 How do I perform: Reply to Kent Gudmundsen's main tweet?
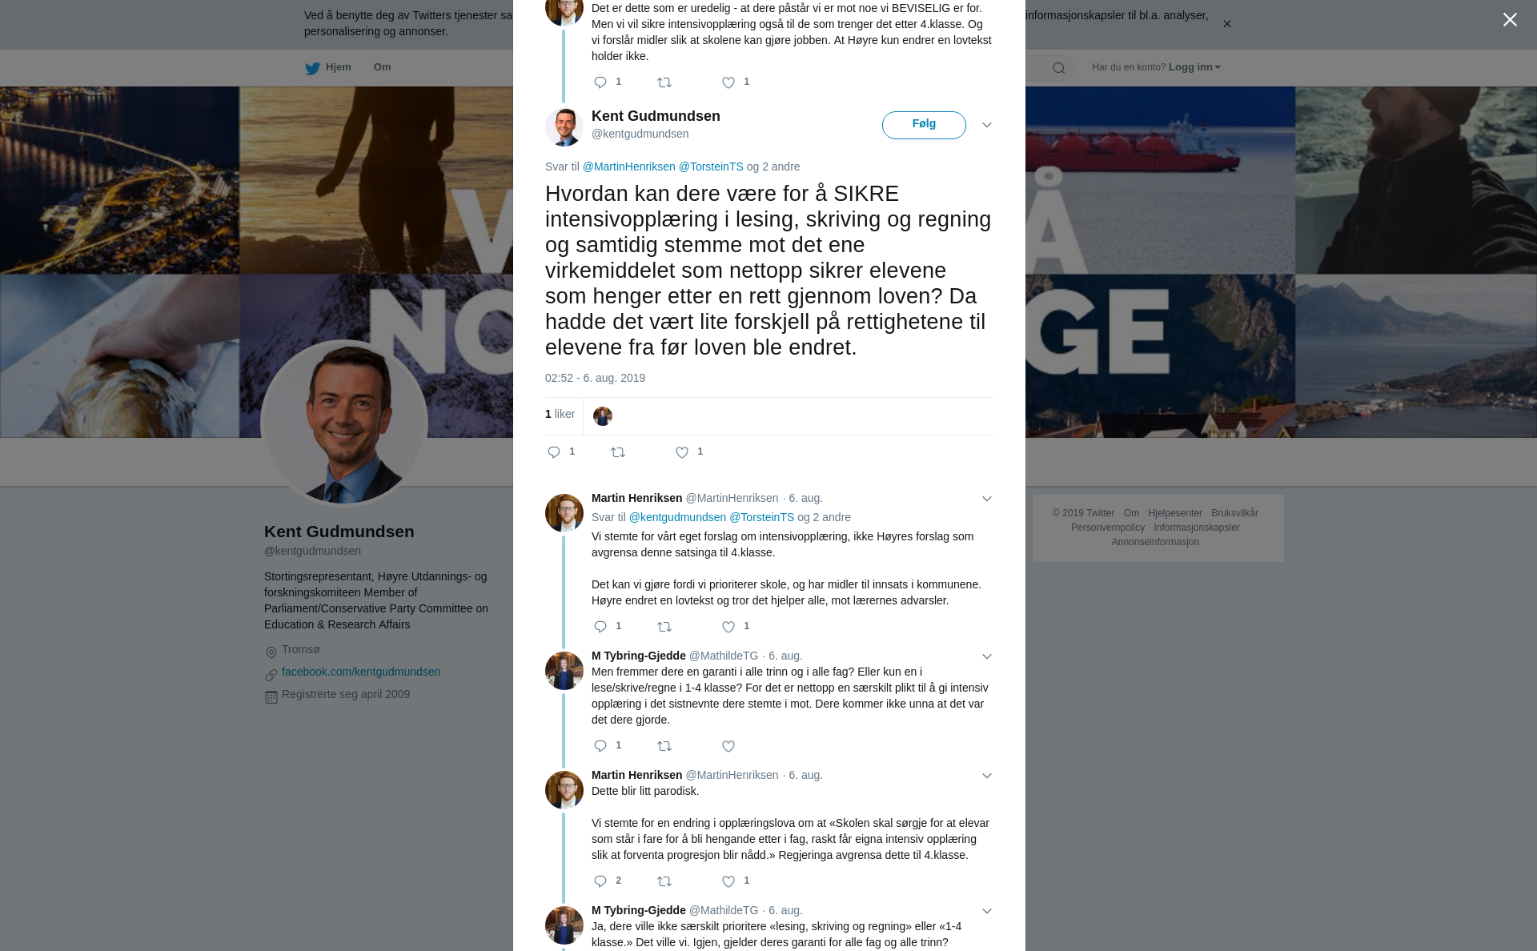pyautogui.click(x=554, y=452)
